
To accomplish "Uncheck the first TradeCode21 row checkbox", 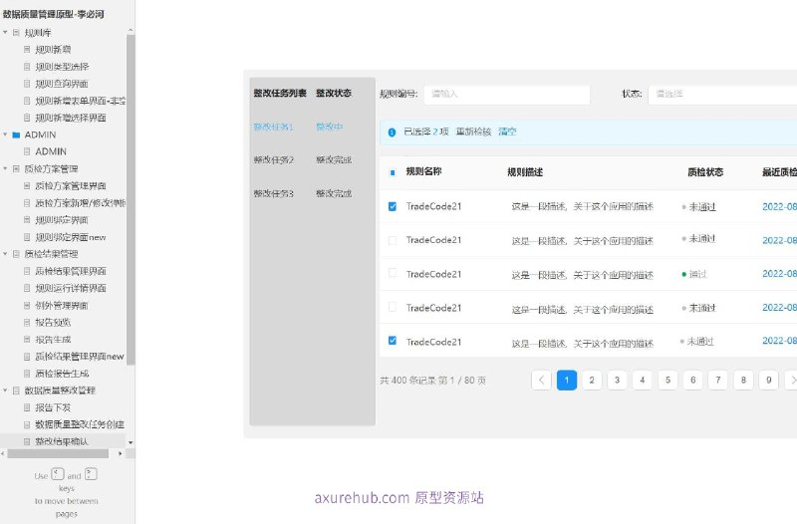I will click(393, 206).
